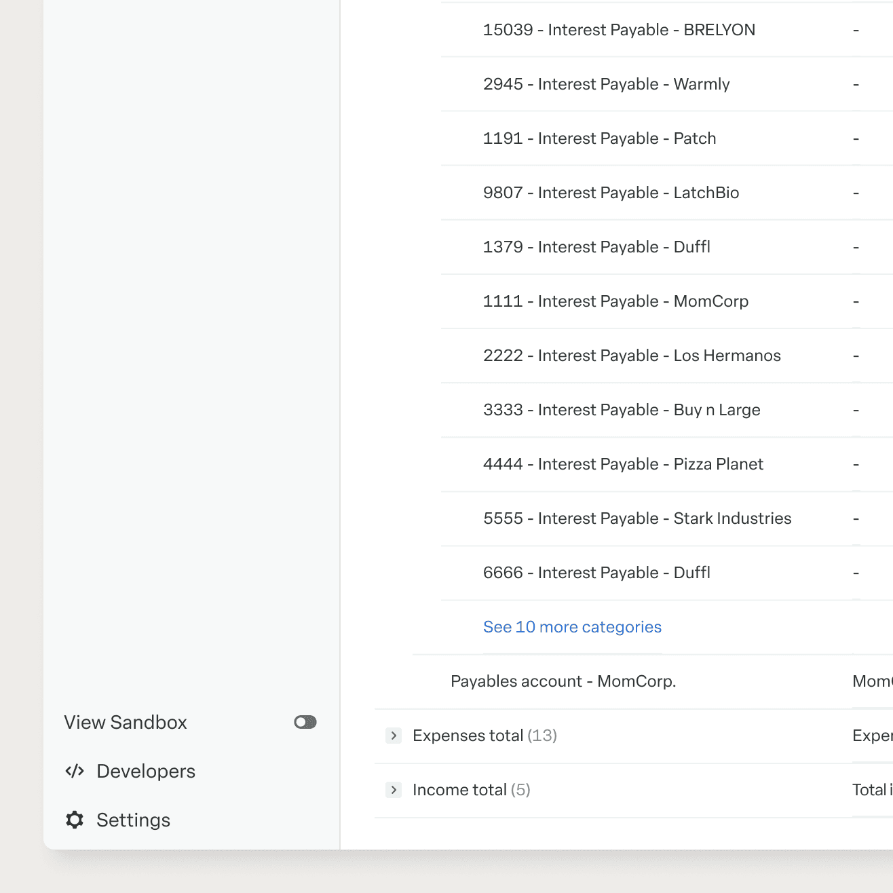The image size is (893, 893).
Task: Expand the Expenses total row
Action: point(394,736)
